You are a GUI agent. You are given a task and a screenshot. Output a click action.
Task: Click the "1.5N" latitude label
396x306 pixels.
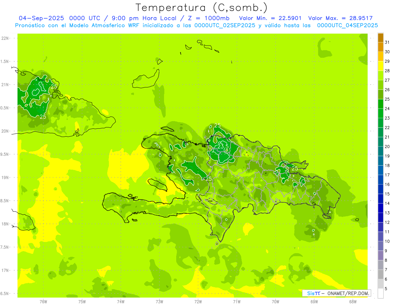[5, 61]
